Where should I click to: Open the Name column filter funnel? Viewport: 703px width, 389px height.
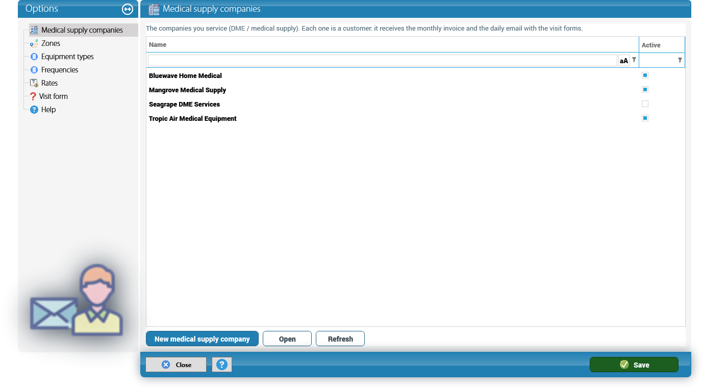coord(634,60)
